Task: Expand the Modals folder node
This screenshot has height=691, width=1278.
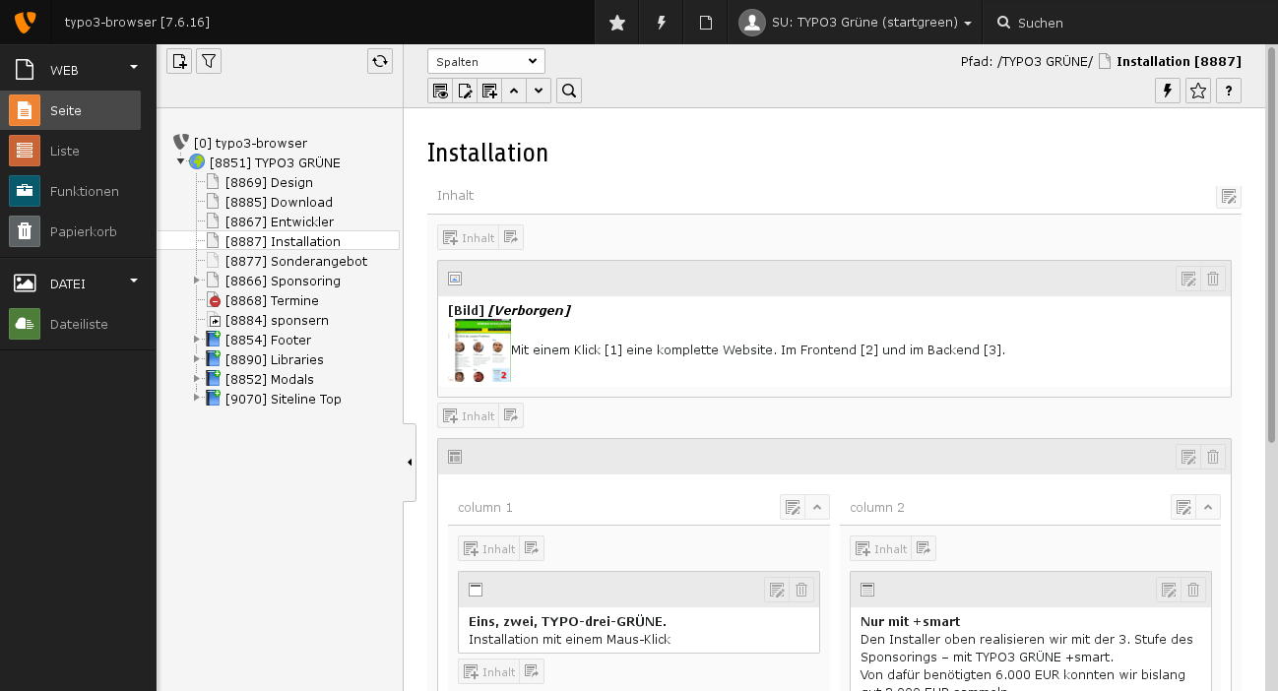Action: pos(197,379)
